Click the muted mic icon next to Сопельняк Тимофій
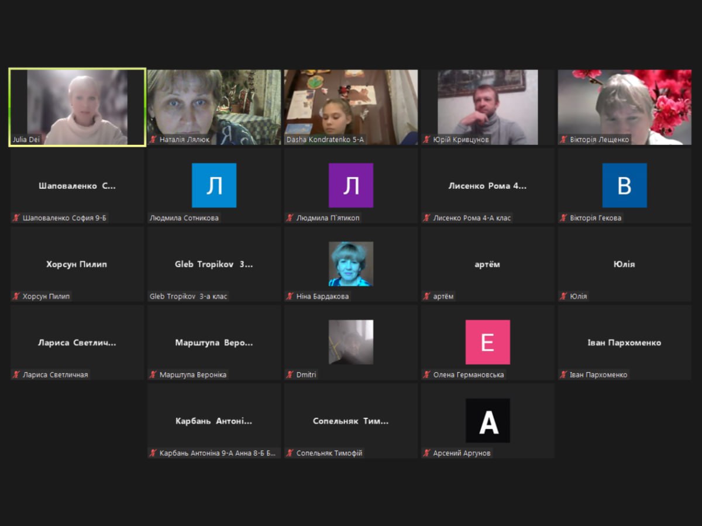The height and width of the screenshot is (526, 702). pyautogui.click(x=290, y=453)
